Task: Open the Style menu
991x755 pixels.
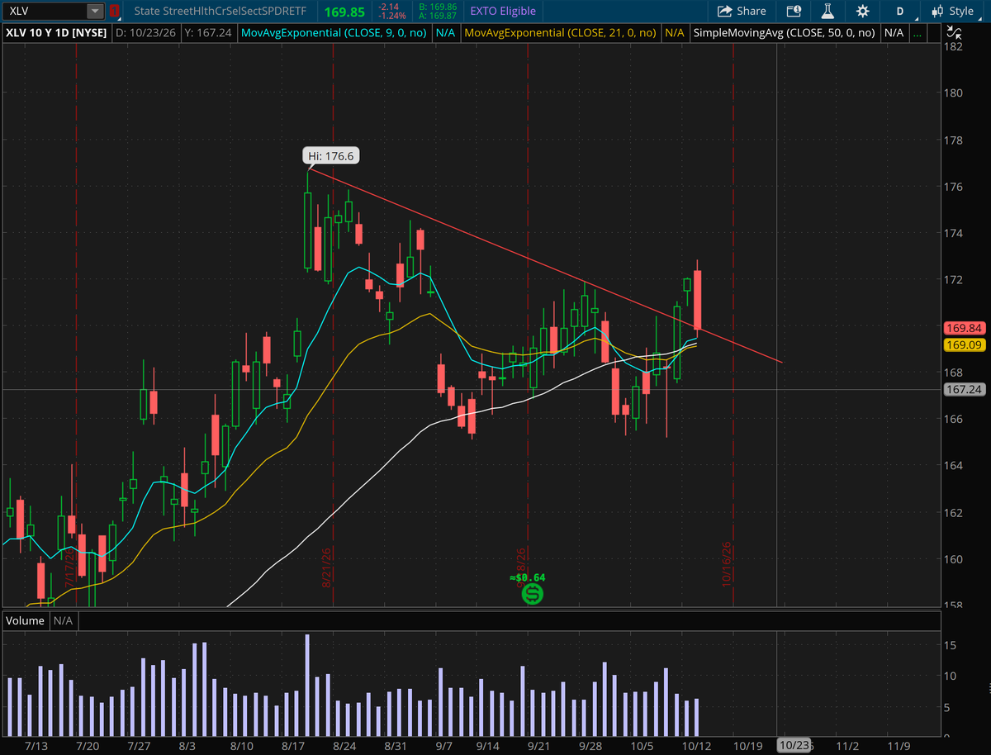Action: point(952,12)
